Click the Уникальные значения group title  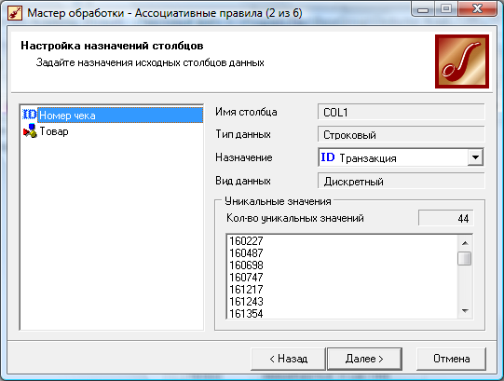coord(278,201)
